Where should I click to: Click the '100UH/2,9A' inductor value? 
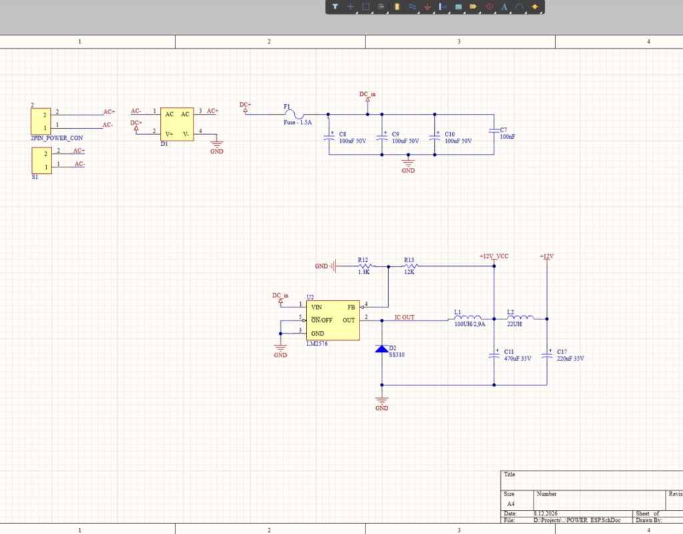click(x=470, y=324)
